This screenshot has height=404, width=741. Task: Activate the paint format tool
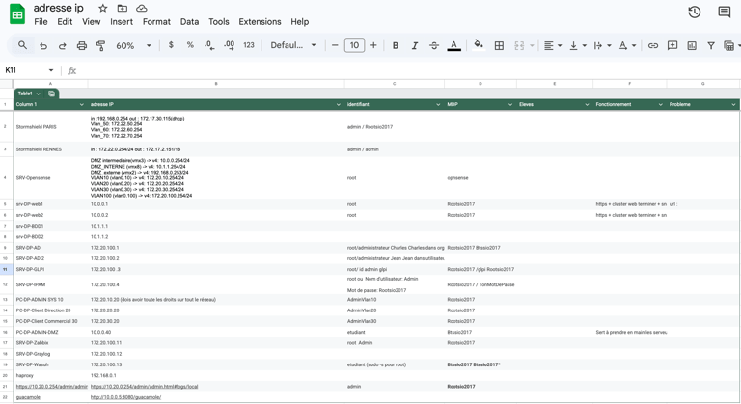(x=100, y=46)
